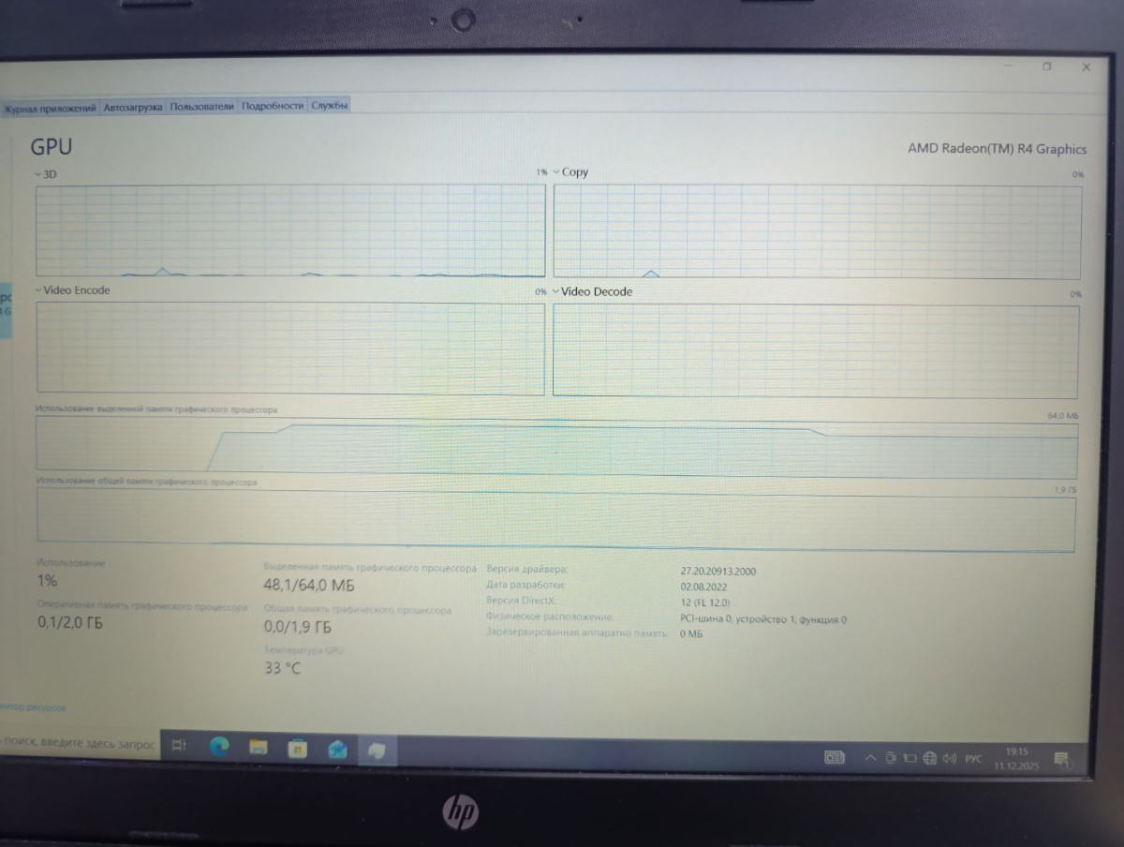Open the Службы tab

tap(330, 106)
